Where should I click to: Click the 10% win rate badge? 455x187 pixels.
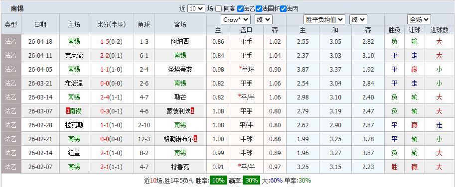[218, 181]
